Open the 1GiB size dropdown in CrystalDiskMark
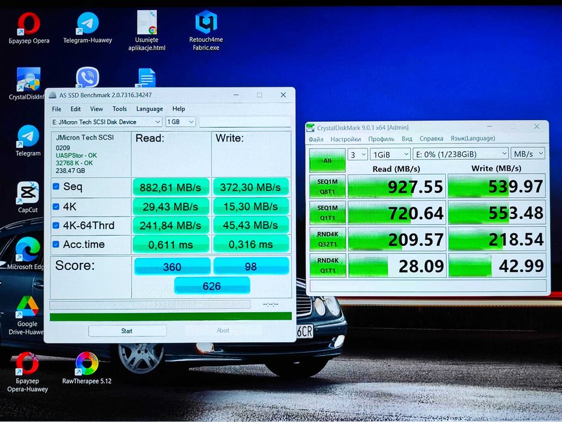The height and width of the screenshot is (422, 562). [x=390, y=154]
